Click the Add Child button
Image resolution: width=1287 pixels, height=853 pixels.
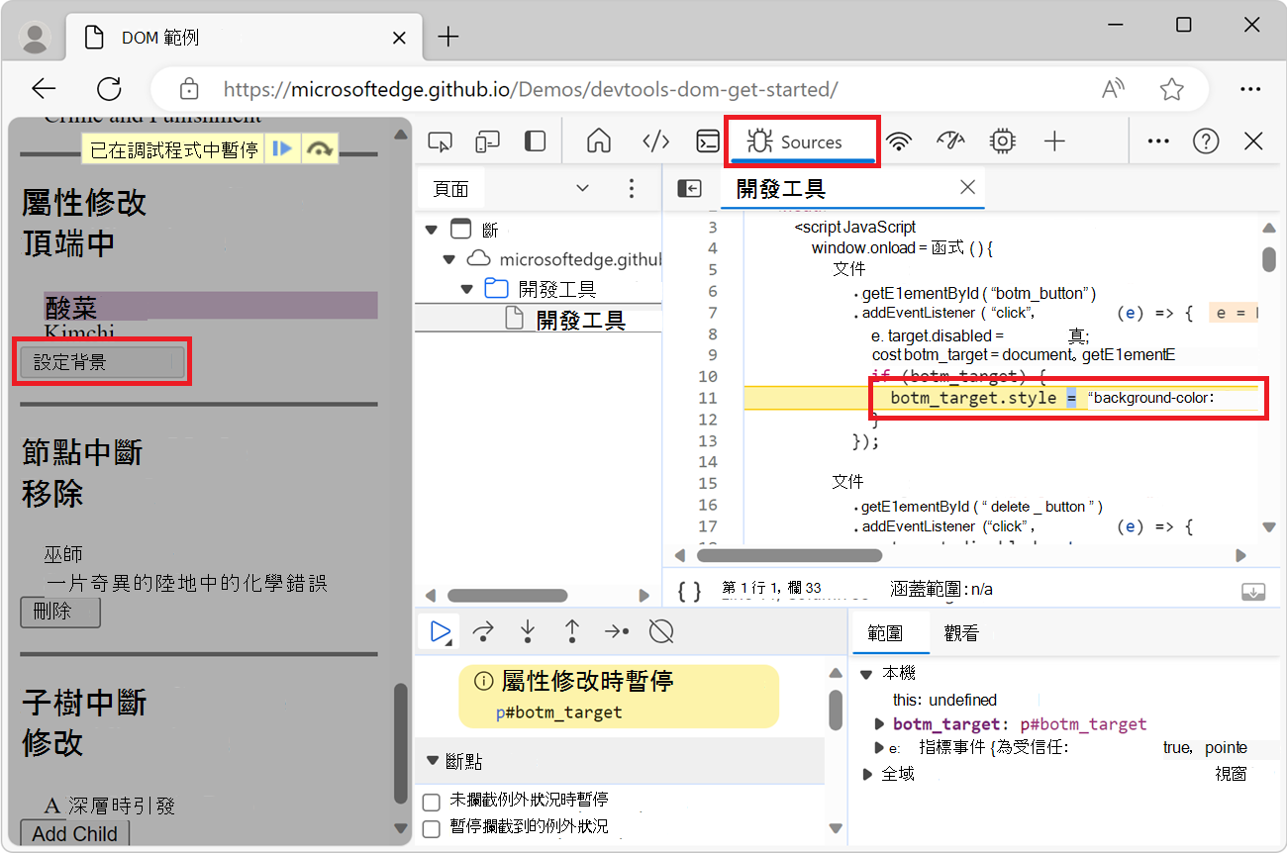[73, 833]
